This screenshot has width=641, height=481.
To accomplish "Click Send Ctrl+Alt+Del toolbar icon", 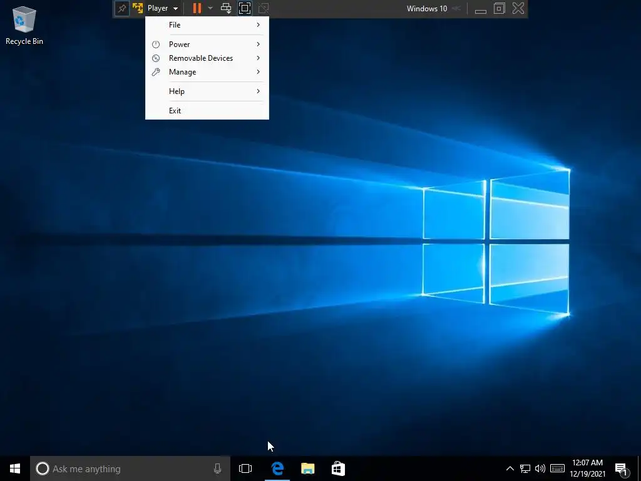I will tap(226, 8).
